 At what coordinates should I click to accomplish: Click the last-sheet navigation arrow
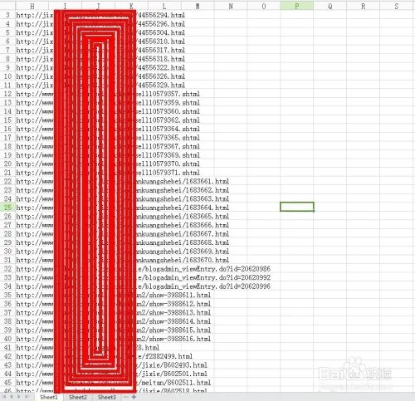[x=27, y=397]
